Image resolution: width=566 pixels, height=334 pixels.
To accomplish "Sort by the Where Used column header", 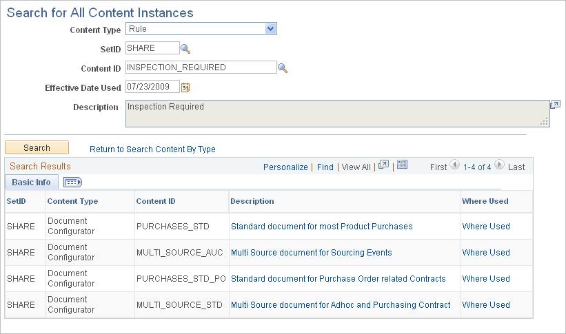I will click(x=485, y=201).
